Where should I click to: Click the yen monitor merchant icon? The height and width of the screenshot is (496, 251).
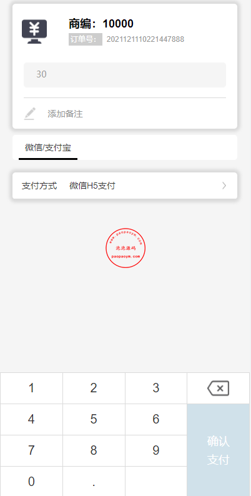[x=34, y=32]
